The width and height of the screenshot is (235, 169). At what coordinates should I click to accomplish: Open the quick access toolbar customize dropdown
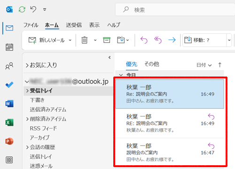(45, 10)
